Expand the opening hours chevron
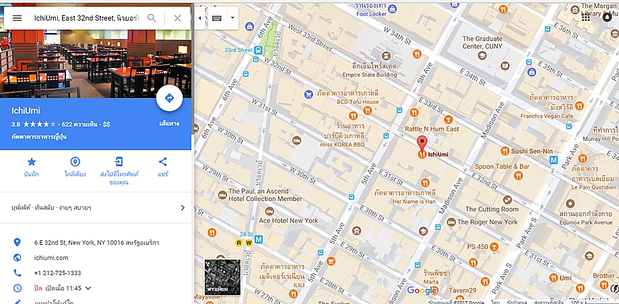This screenshot has width=619, height=304. [x=88, y=289]
